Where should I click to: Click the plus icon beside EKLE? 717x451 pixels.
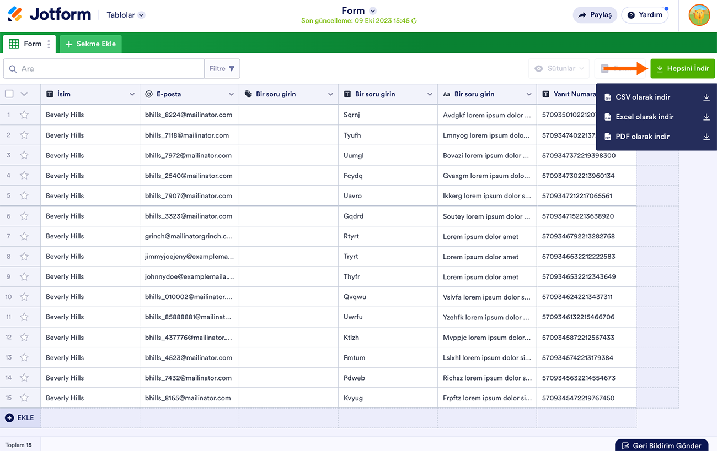pyautogui.click(x=9, y=418)
